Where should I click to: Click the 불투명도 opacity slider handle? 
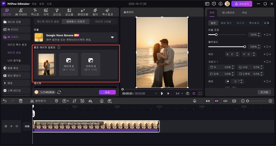[244, 47]
